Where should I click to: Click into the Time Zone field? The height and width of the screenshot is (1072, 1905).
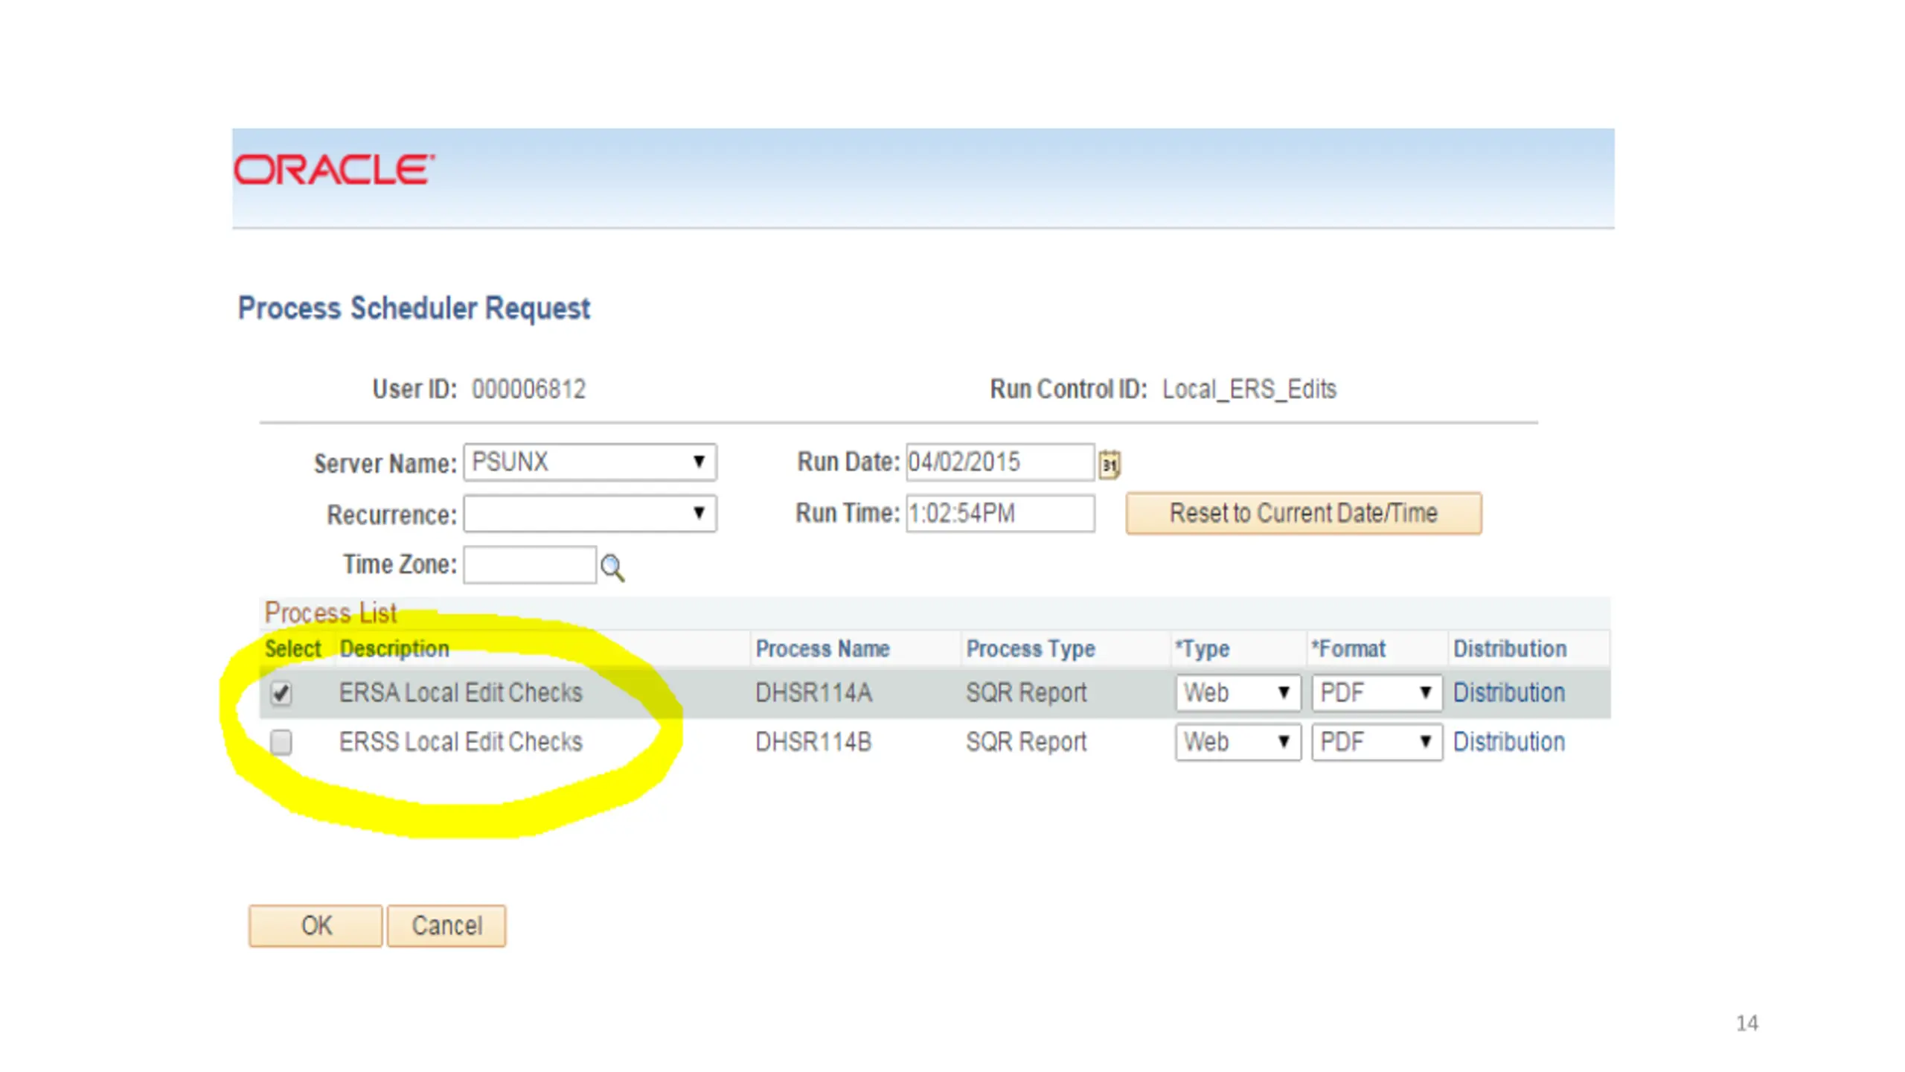click(529, 565)
